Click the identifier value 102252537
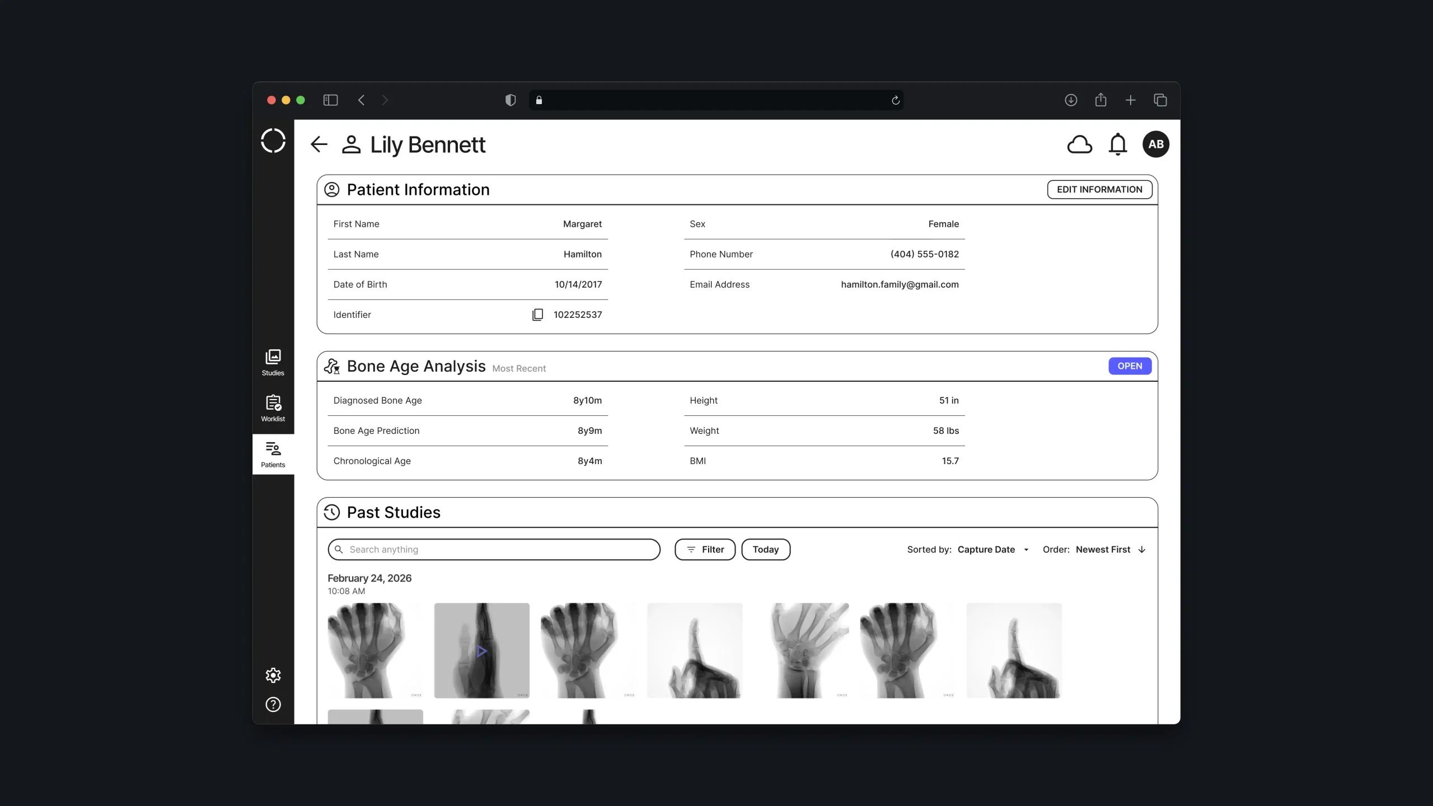1433x806 pixels. click(578, 315)
